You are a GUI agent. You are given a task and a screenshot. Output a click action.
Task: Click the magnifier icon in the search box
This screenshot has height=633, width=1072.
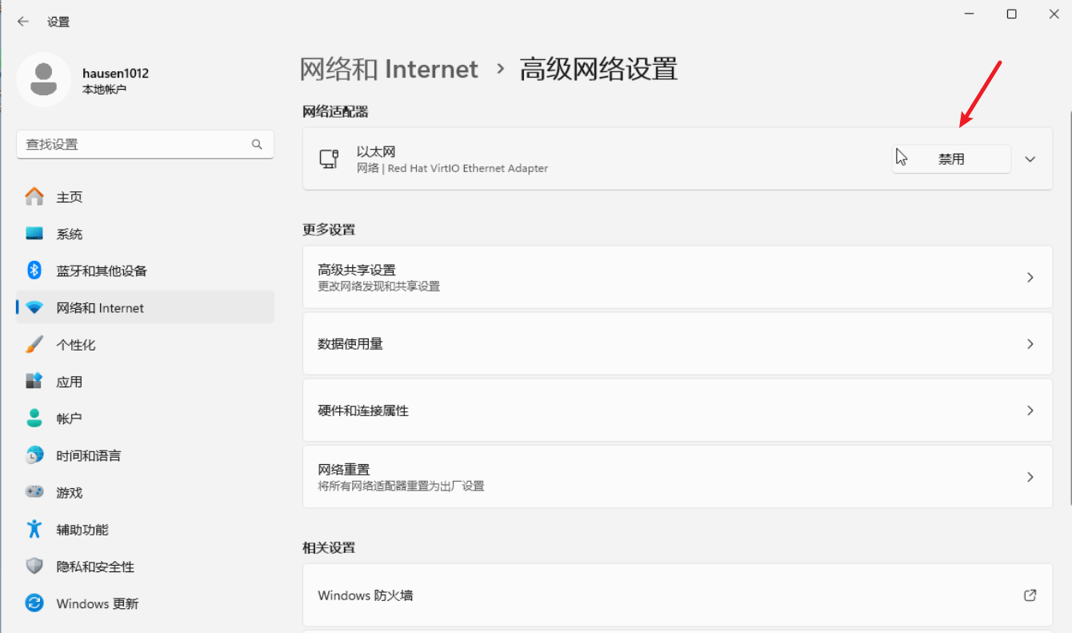point(257,144)
